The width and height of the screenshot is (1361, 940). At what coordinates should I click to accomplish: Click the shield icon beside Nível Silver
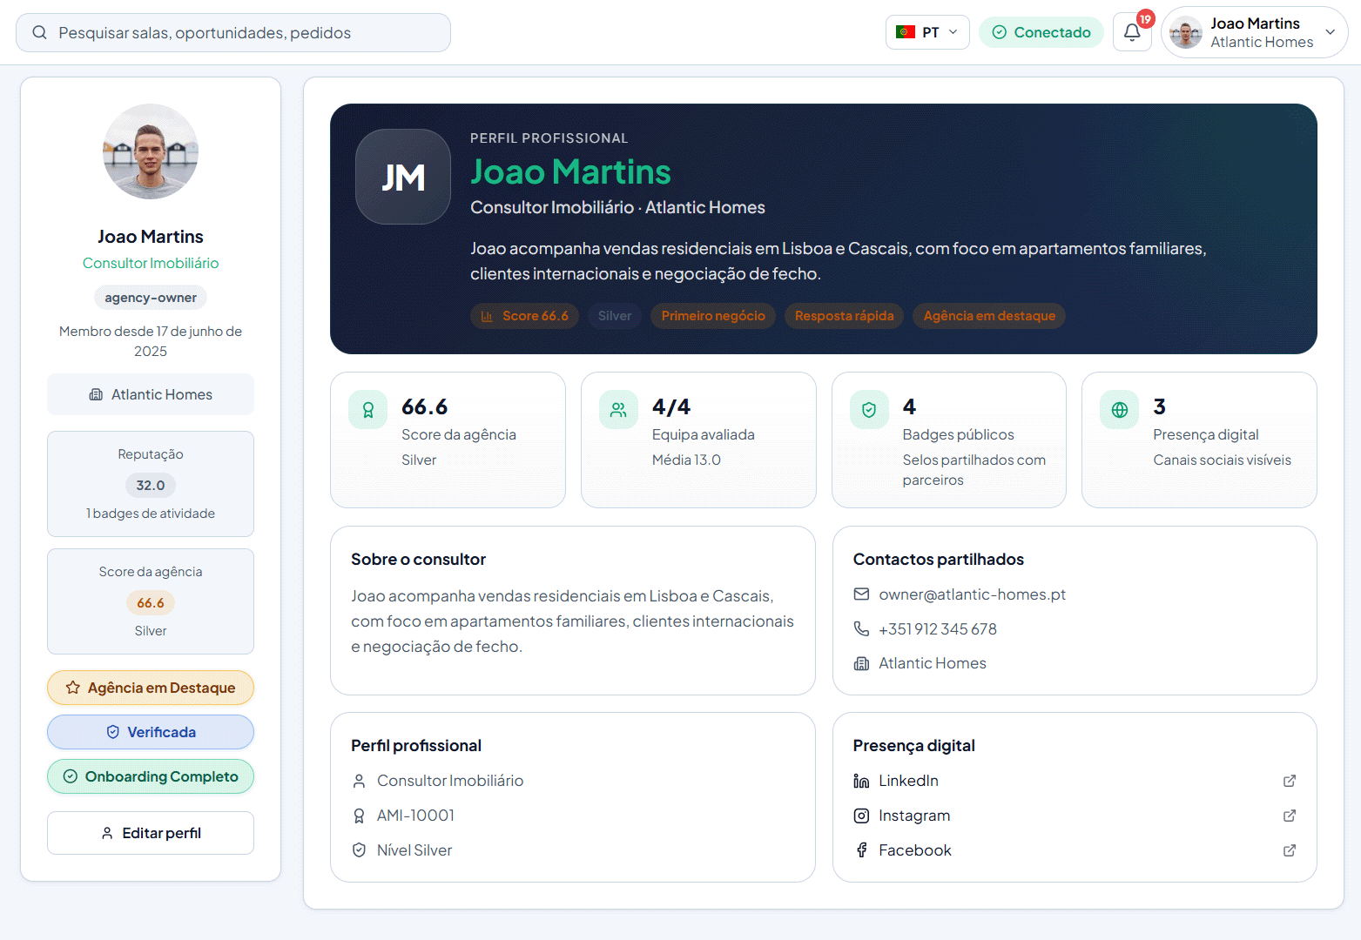[359, 850]
